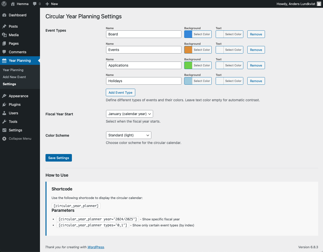Open the Media library icon

click(5, 35)
